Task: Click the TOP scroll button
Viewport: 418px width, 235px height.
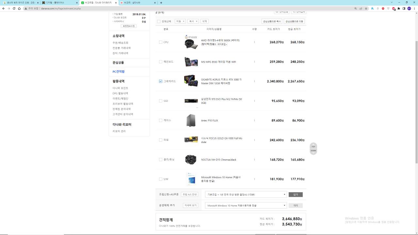Action: (x=313, y=146)
